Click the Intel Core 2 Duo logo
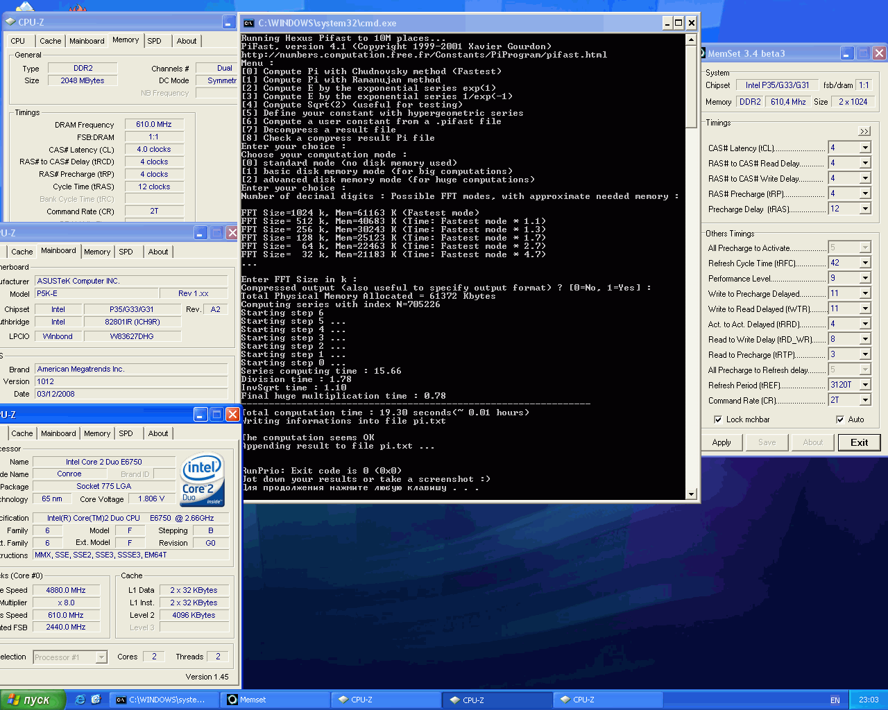 click(202, 479)
